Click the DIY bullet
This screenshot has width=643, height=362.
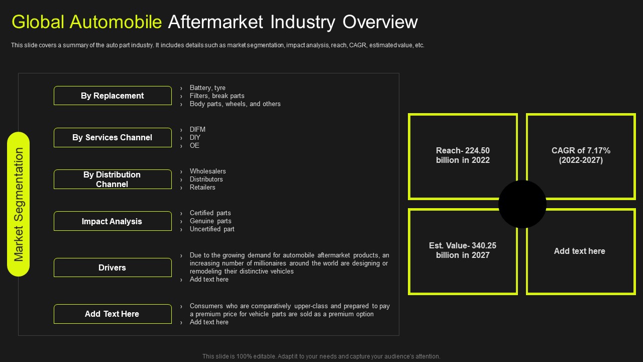pos(195,138)
